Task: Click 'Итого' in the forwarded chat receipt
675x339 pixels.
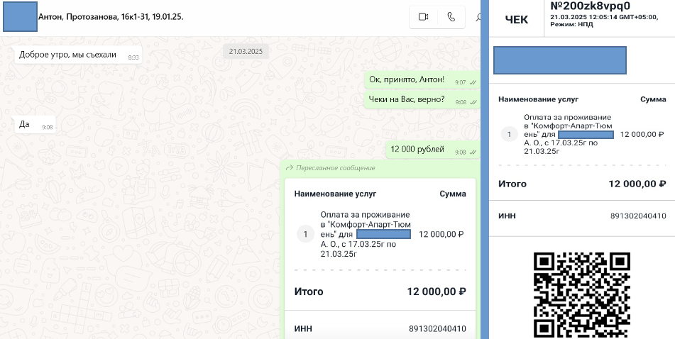Action: click(309, 291)
